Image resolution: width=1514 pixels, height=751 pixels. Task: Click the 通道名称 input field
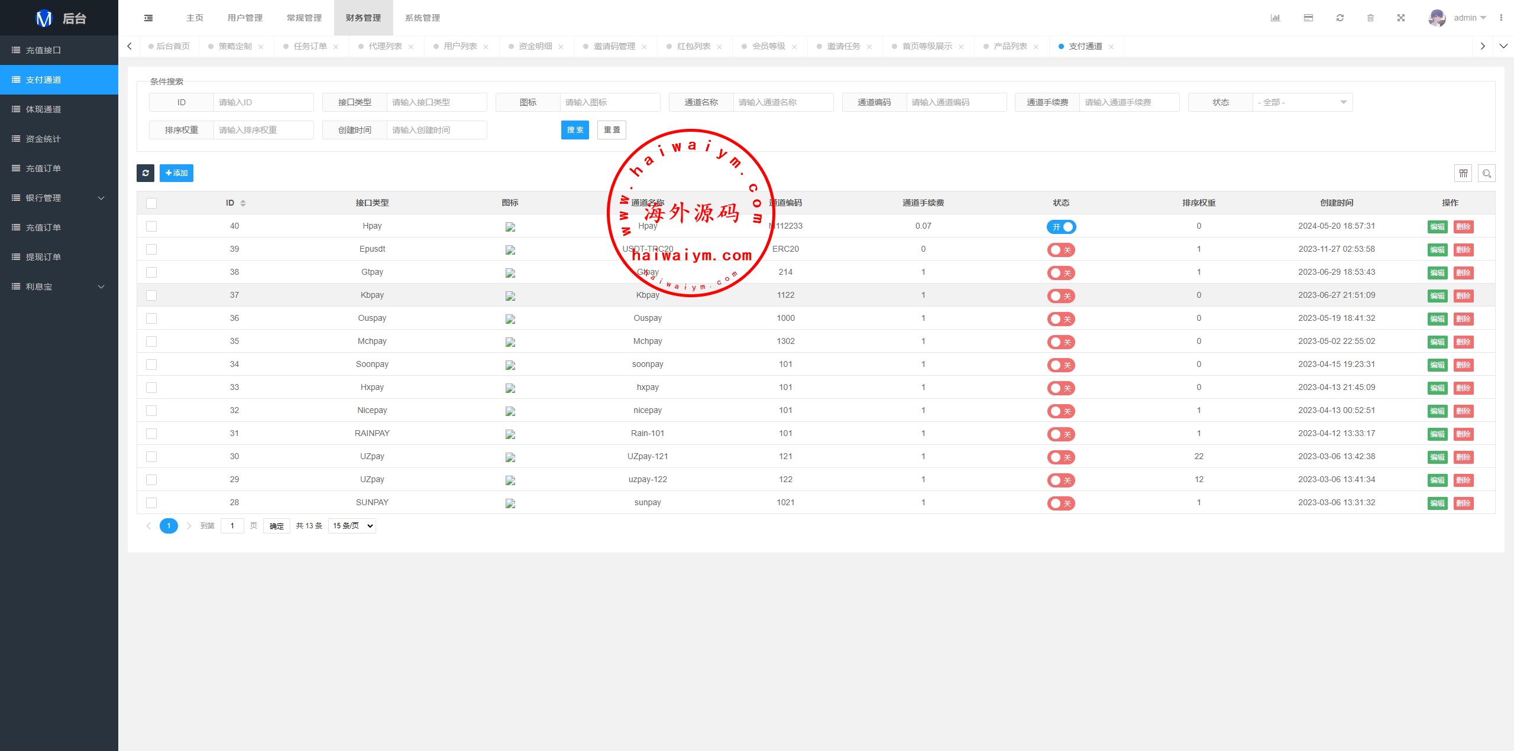[782, 102]
